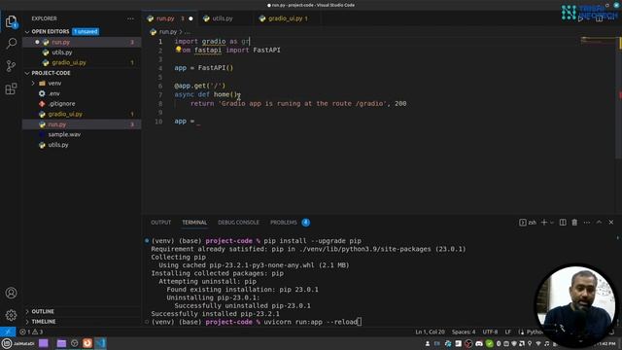
Task: Expand the TIMELINE section
Action: point(44,322)
